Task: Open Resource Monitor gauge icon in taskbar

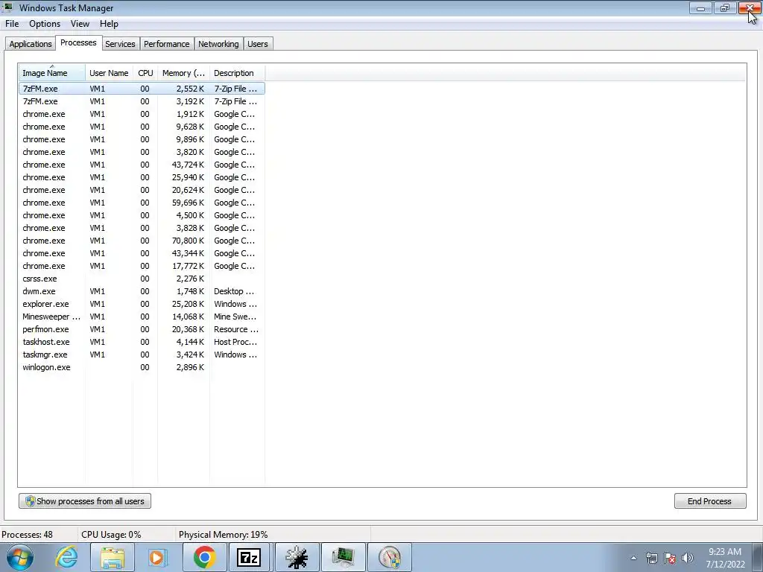Action: [x=390, y=557]
